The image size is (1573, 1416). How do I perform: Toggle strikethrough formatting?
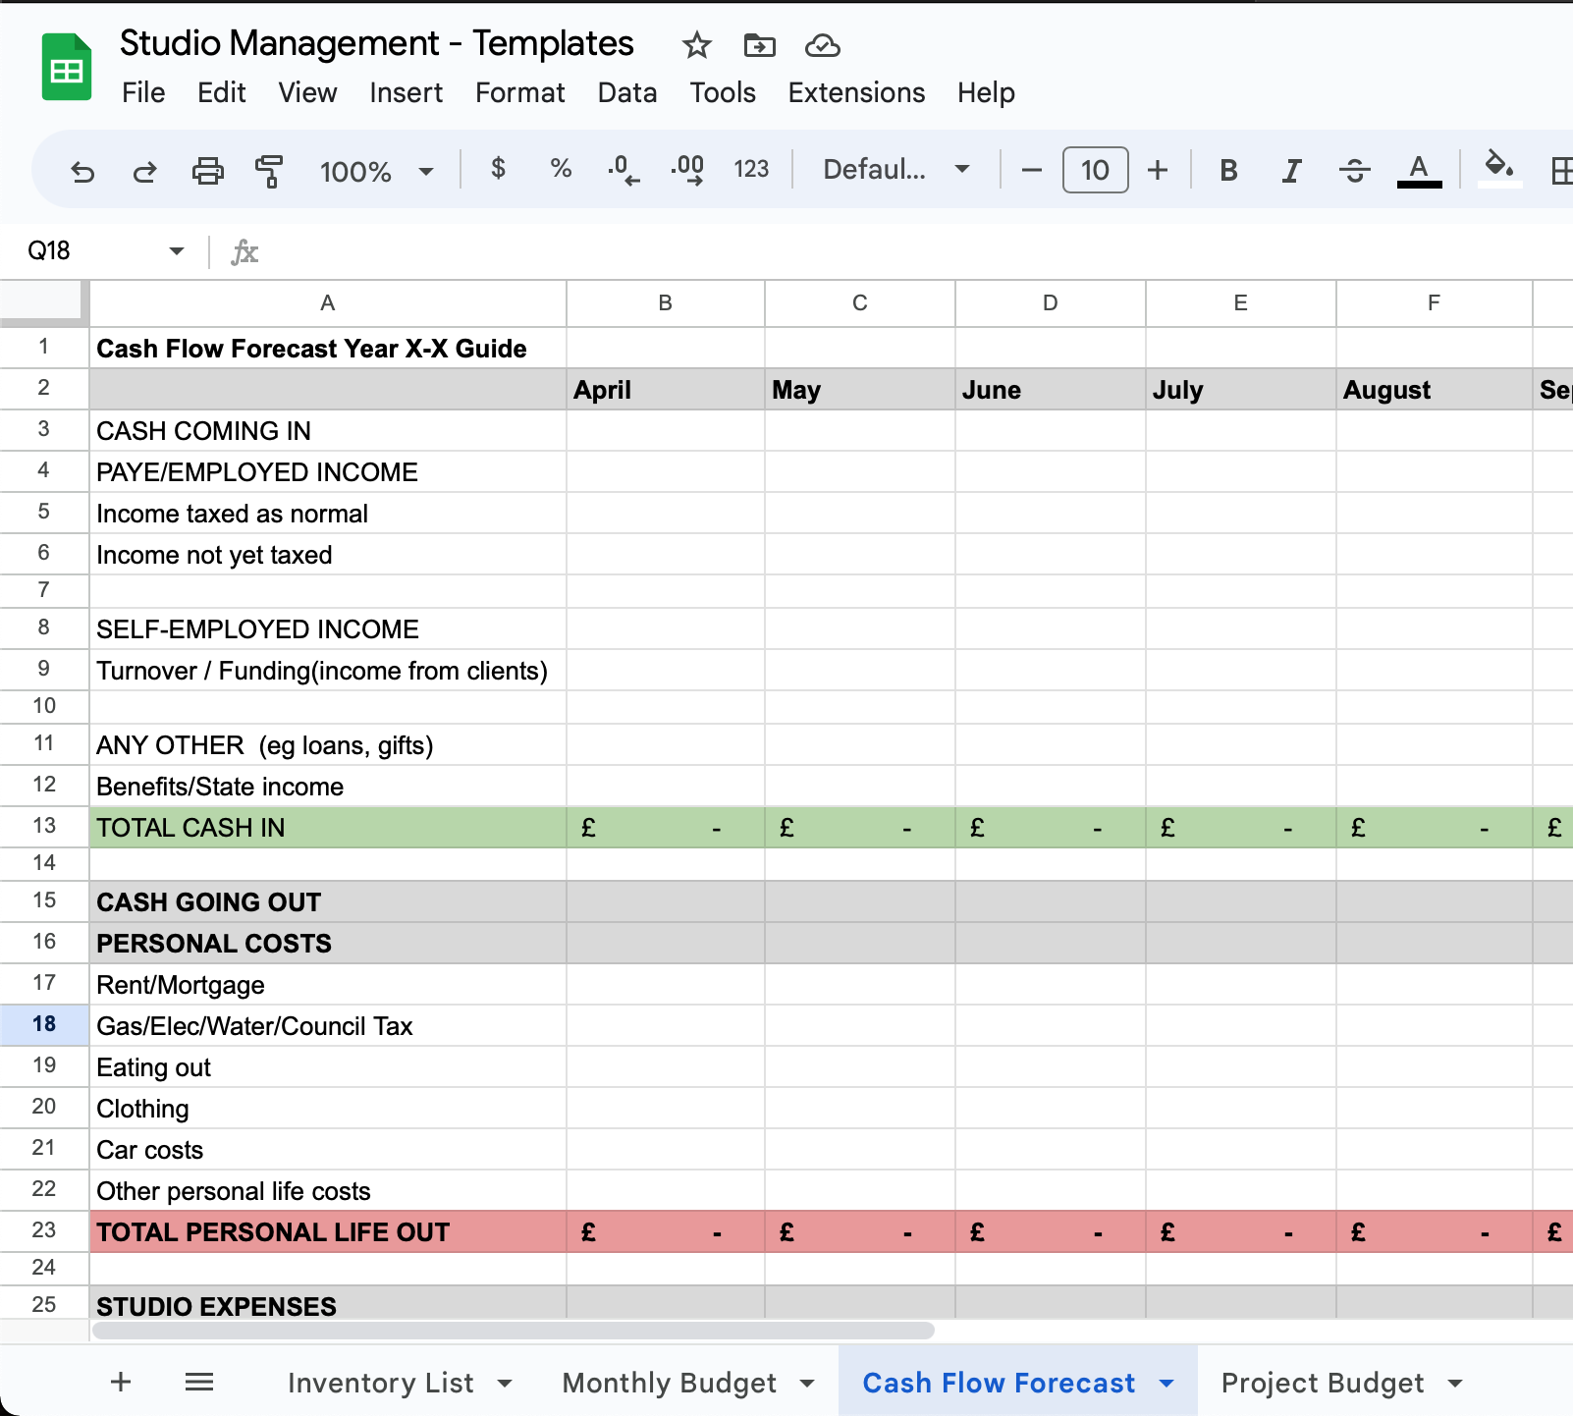tap(1354, 171)
